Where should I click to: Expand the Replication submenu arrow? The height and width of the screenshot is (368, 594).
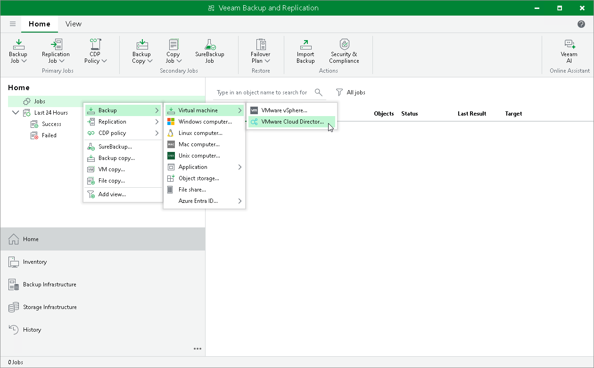157,122
